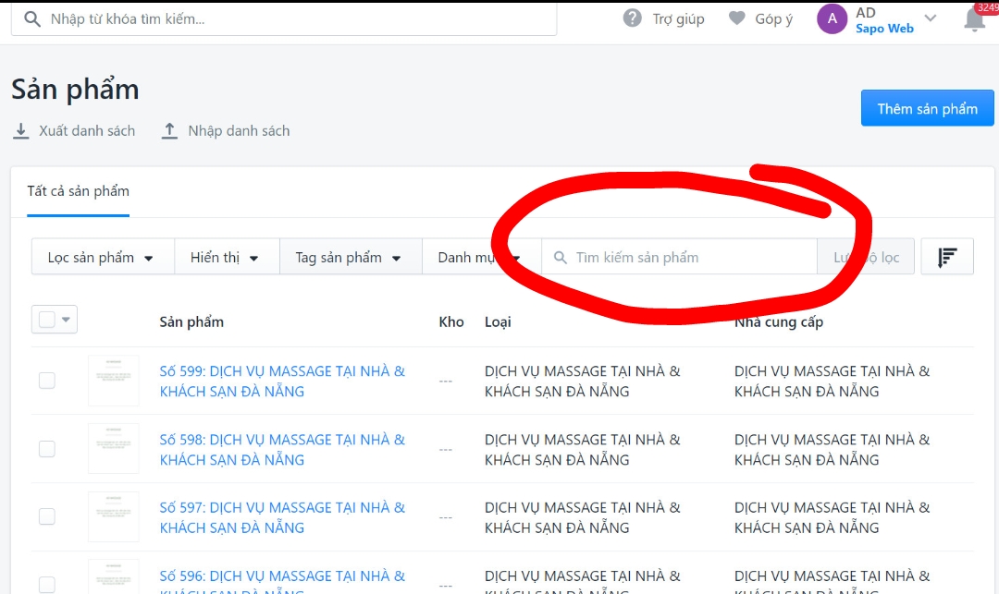This screenshot has height=594, width=999.
Task: Click the Sản phẩm page heading
Action: (75, 90)
